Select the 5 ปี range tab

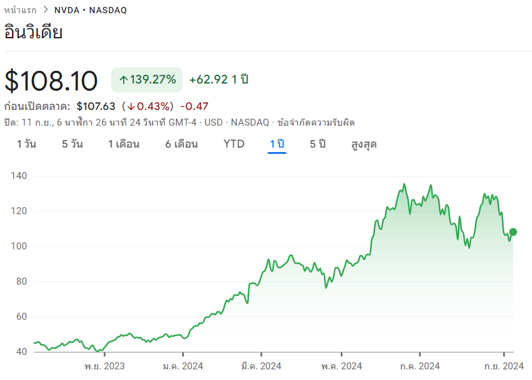coord(318,144)
